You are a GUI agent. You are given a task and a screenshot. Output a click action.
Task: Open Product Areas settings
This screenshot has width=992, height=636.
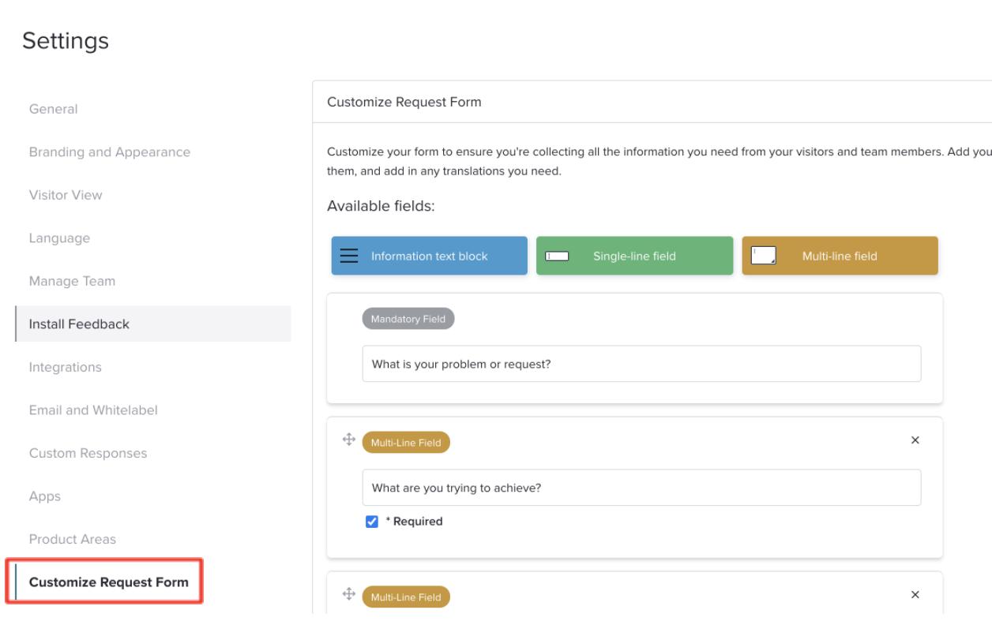point(73,539)
